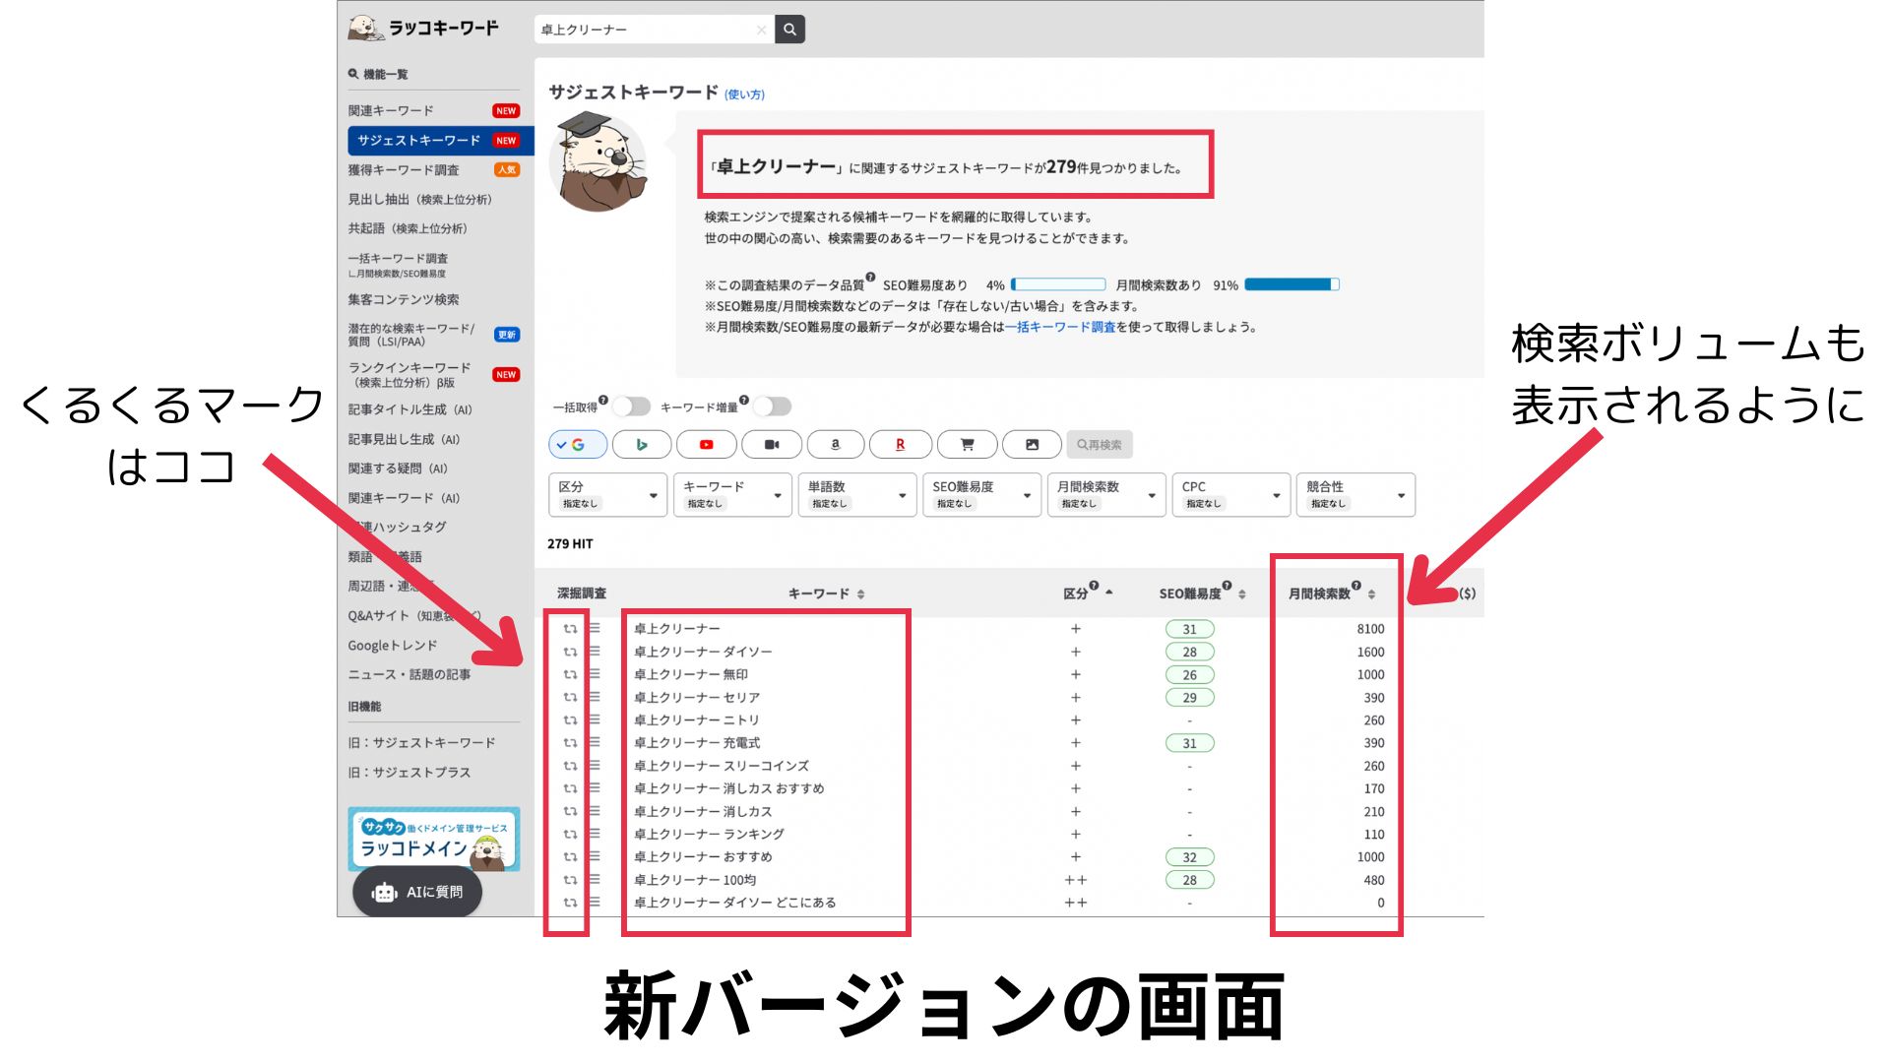
Task: Open the 単語数 filter dropdown
Action: coord(857,494)
